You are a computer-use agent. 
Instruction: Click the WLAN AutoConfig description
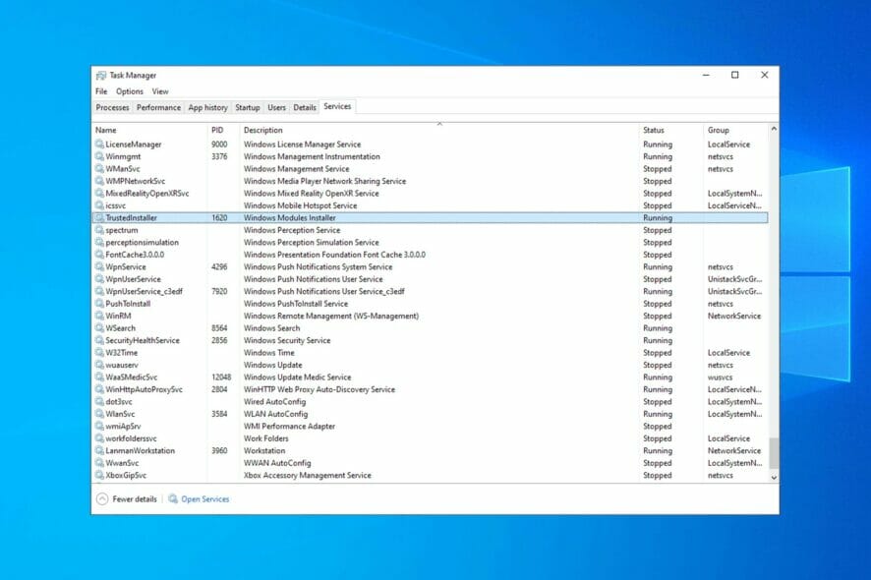pos(275,414)
